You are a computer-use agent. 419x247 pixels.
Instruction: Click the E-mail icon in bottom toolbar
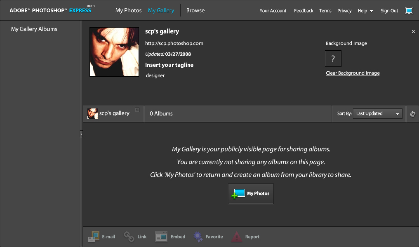point(94,237)
